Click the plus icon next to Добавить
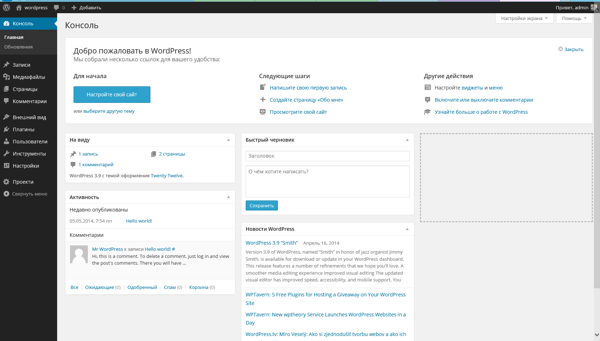Image resolution: width=600 pixels, height=341 pixels. pos(74,7)
